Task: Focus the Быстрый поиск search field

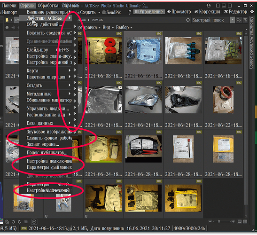Action: [x=210, y=20]
